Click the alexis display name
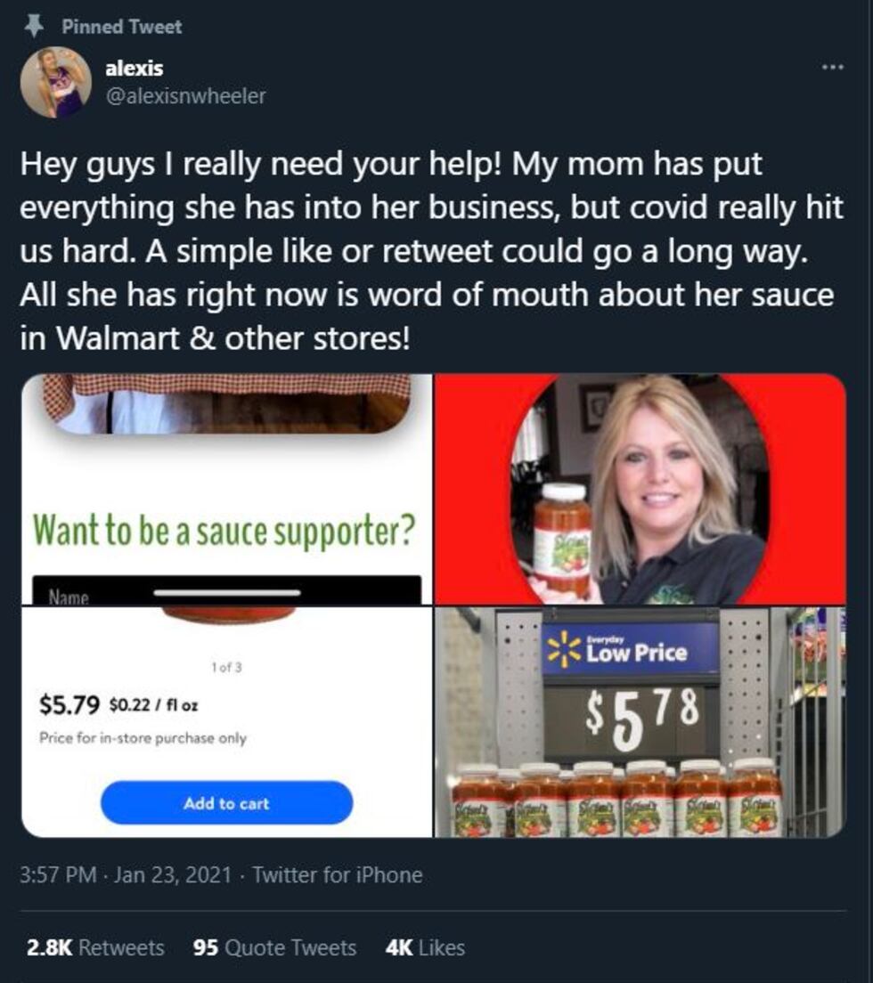The width and height of the screenshot is (873, 983). pos(135,68)
